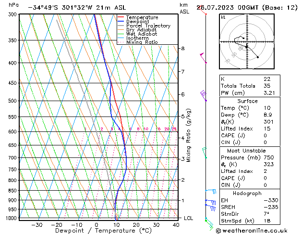Click the green surface wind barb at bottom
Image resolution: width=302 pixels, height=234 pixels.
[209, 225]
